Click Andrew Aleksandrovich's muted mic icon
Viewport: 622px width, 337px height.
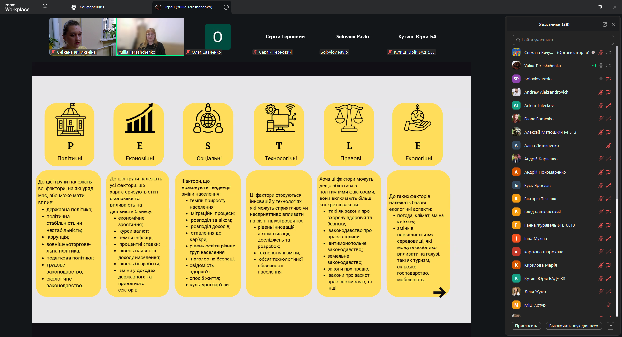pyautogui.click(x=601, y=92)
